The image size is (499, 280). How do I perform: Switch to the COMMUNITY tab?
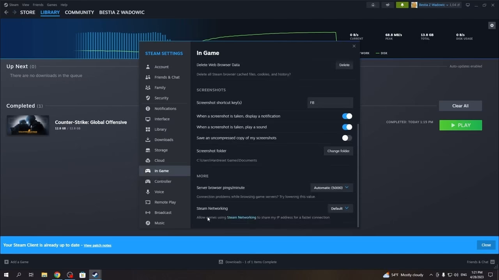pyautogui.click(x=80, y=12)
